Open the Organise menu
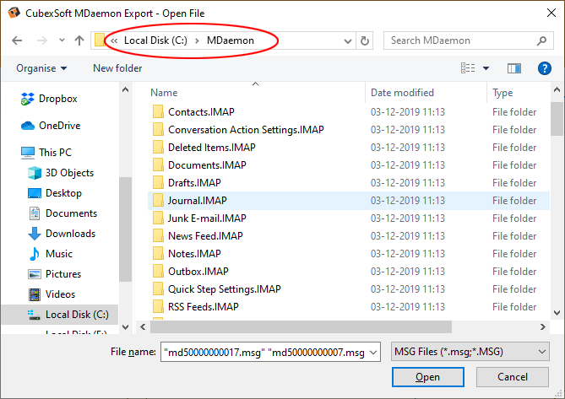Viewport: 565px width, 399px height. coord(40,68)
